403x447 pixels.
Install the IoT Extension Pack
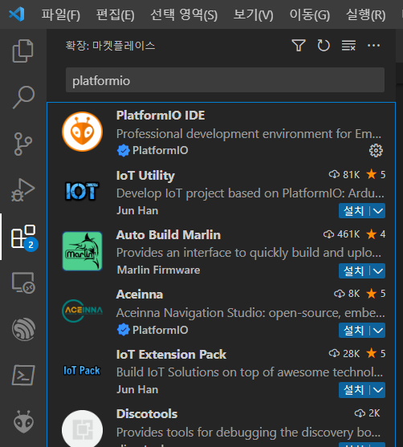pyautogui.click(x=354, y=390)
